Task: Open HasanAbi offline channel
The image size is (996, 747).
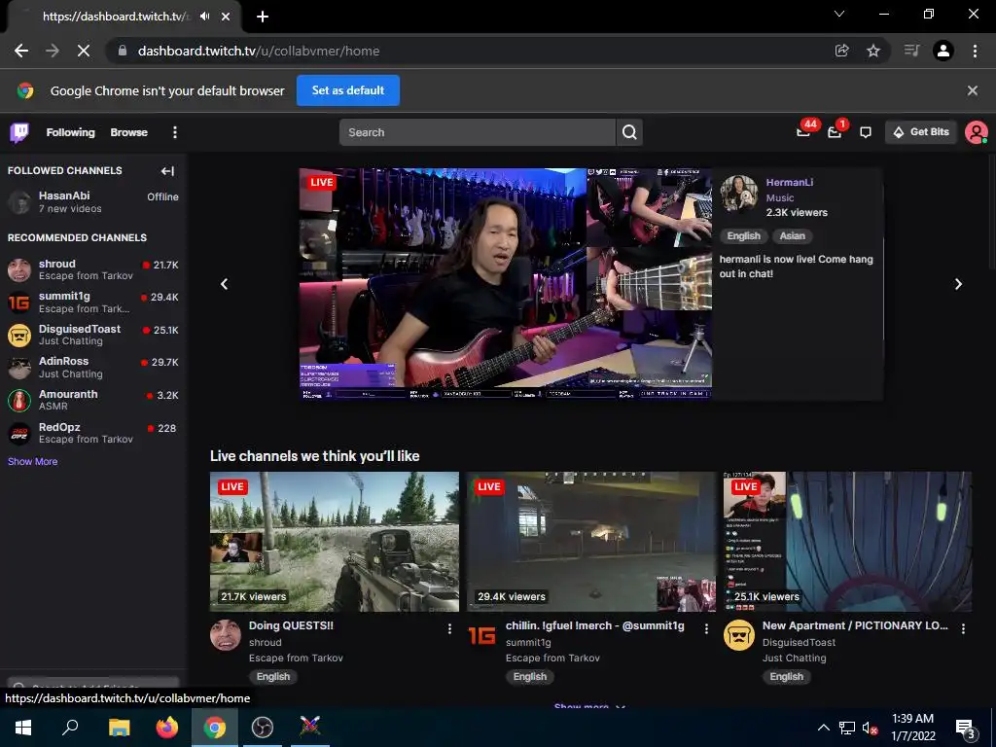Action: (x=92, y=202)
